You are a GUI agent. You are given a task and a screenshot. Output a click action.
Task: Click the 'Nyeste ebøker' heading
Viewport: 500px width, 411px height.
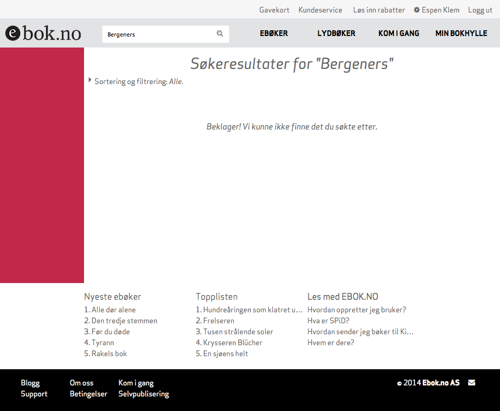113,297
